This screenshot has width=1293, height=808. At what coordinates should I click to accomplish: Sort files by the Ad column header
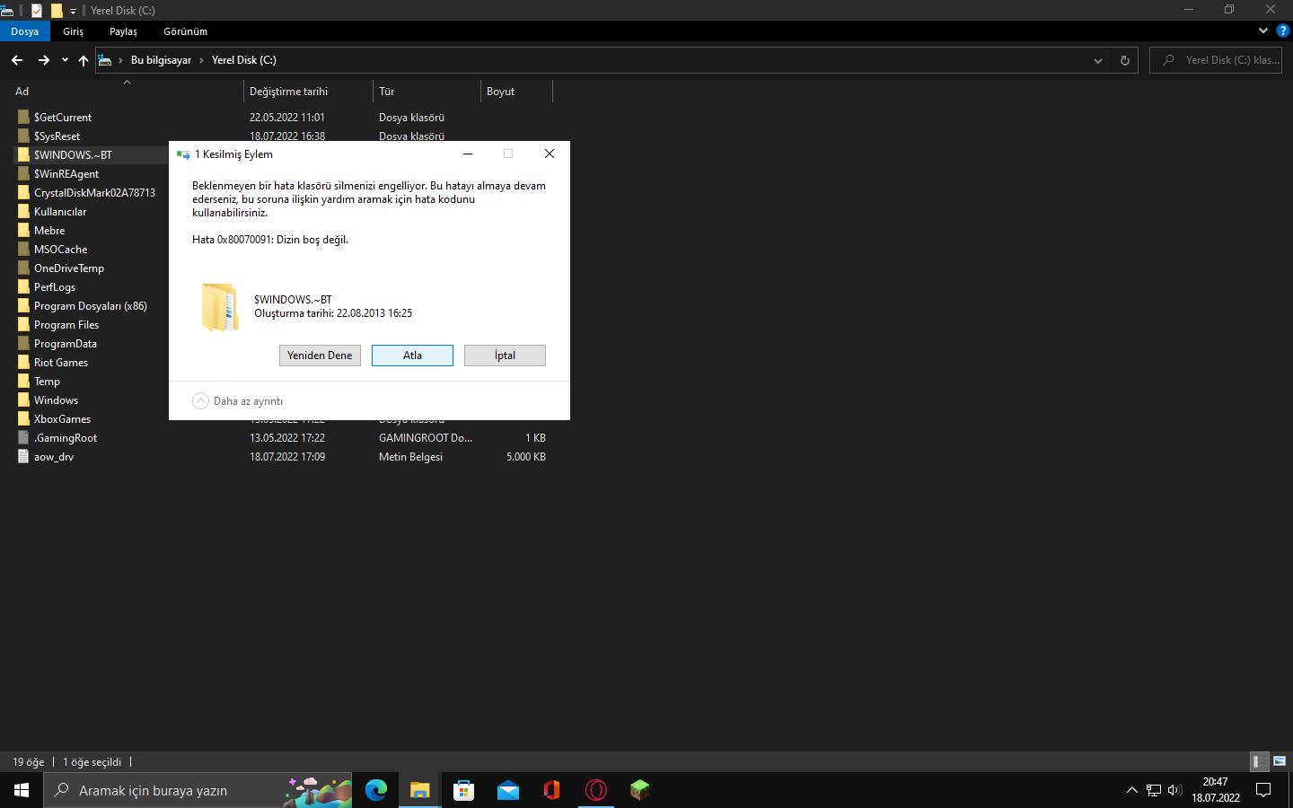point(126,92)
